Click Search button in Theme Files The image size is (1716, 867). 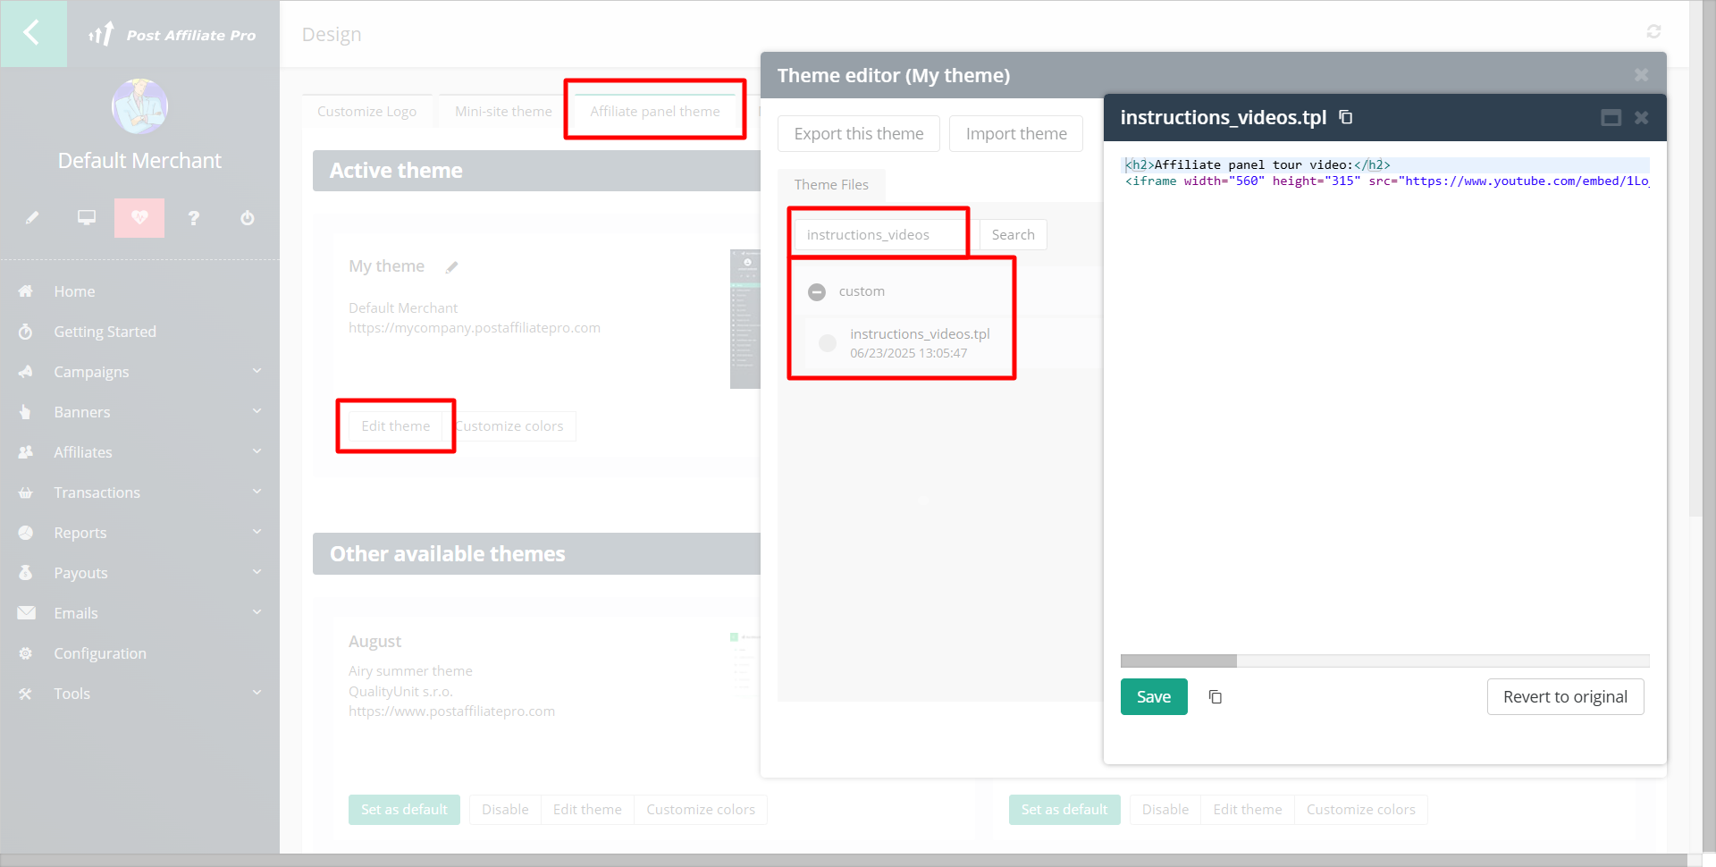(x=1013, y=235)
